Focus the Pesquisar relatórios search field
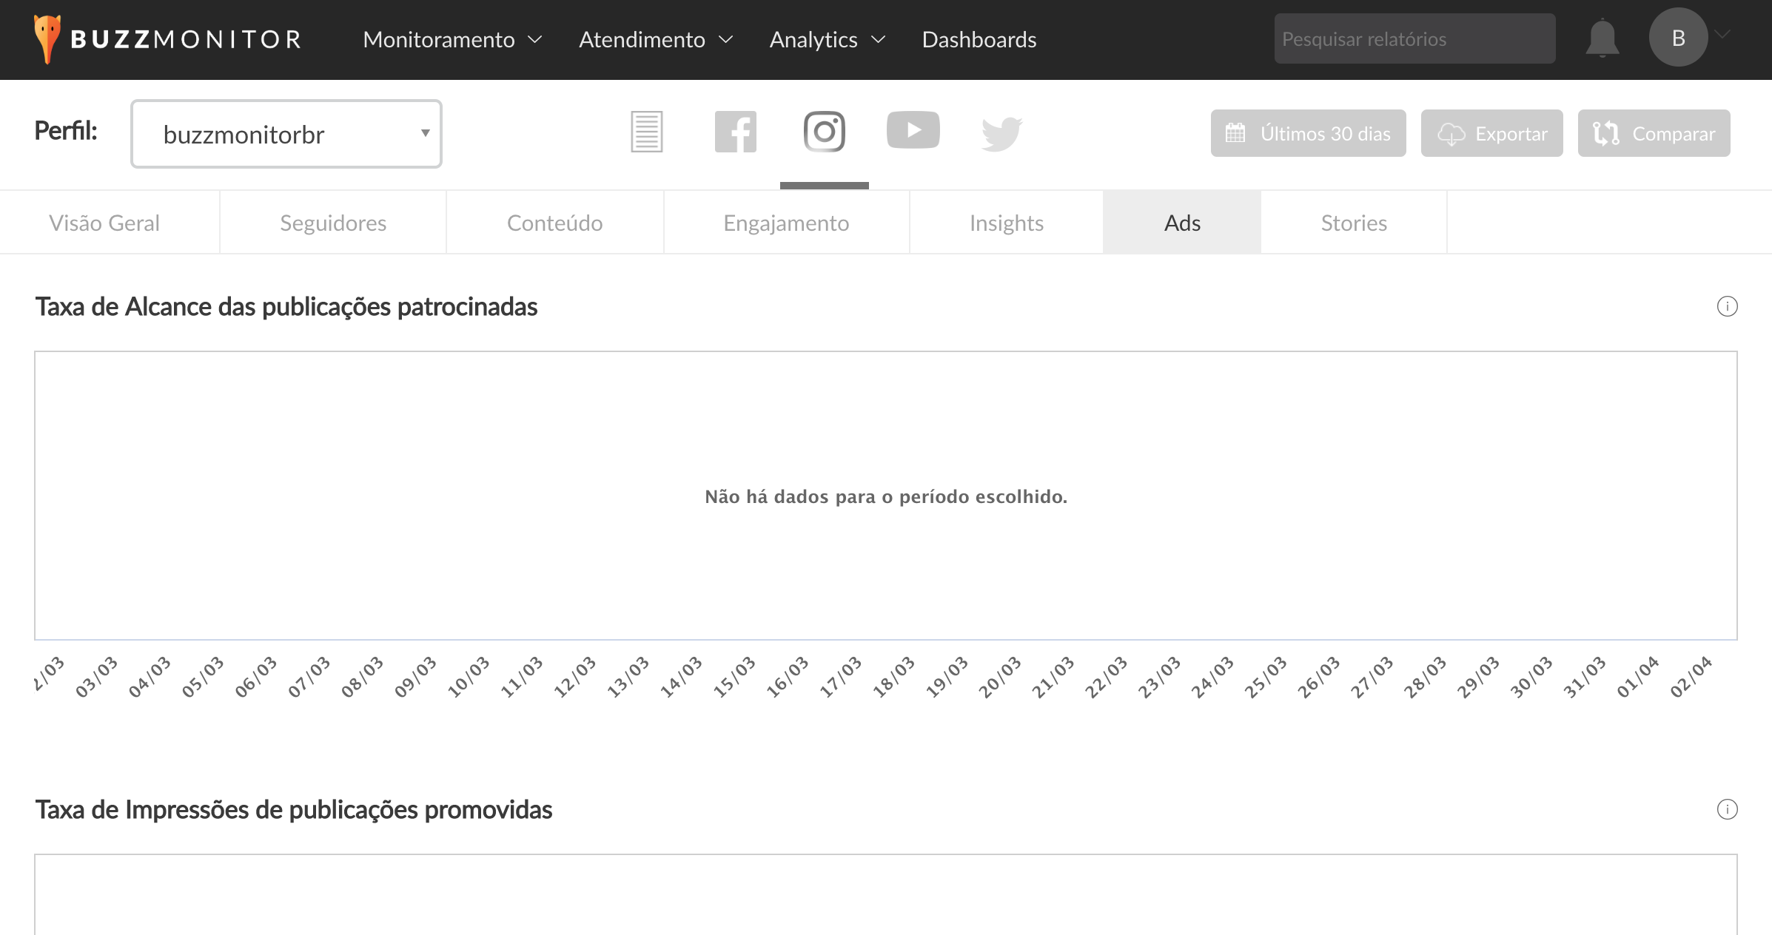 pos(1414,38)
